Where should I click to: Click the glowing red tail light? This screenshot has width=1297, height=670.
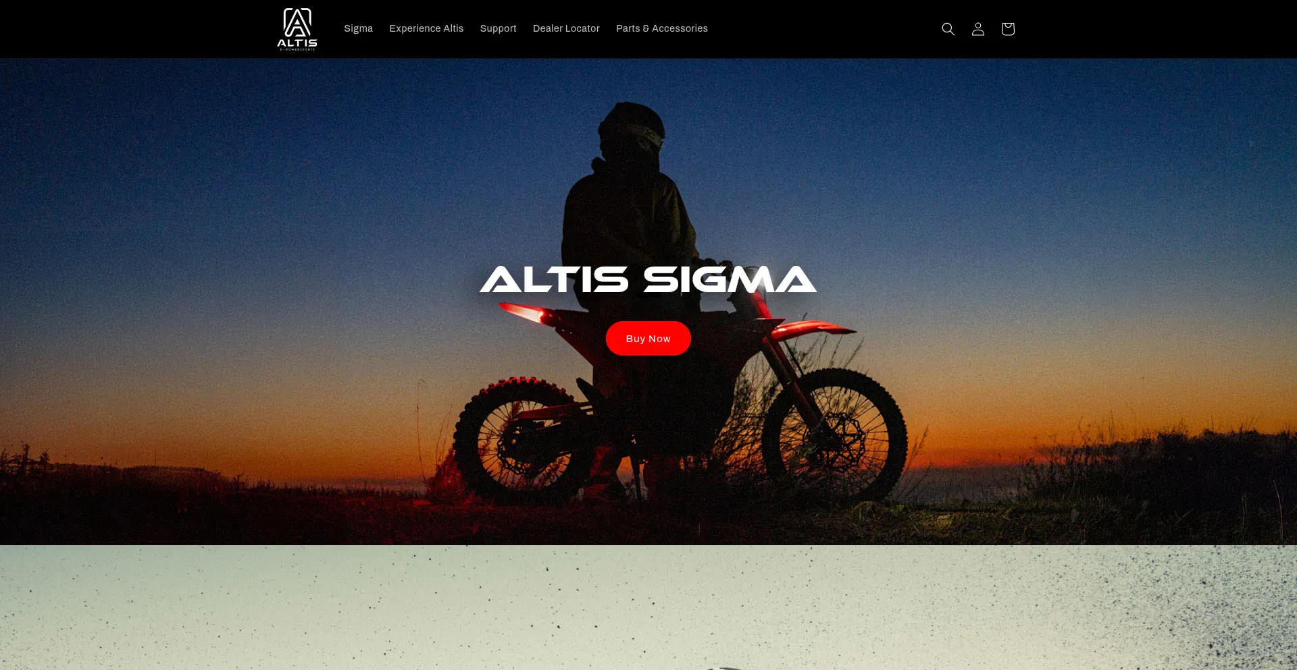click(x=524, y=313)
